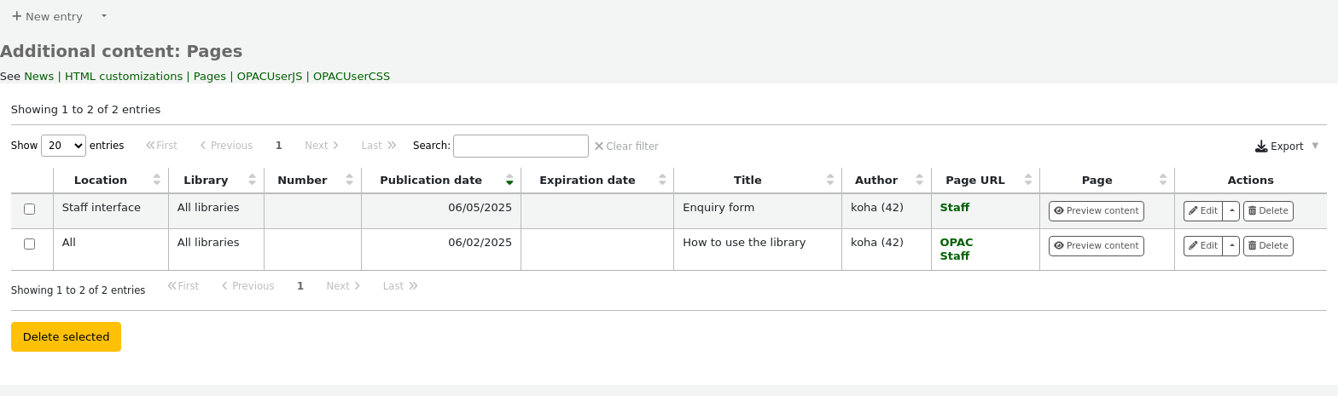Expand Edit options caret for Enquiry form
Image resolution: width=1338 pixels, height=396 pixels.
[x=1231, y=211]
